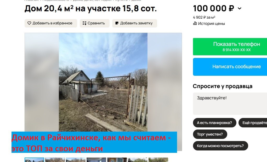Click Показать телефон button
267x162 pixels.
click(x=230, y=47)
